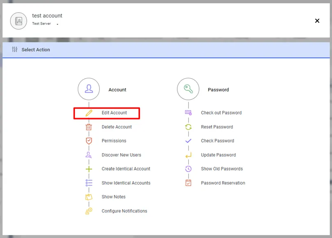This screenshot has width=332, height=238.
Task: Click the test account title text
Action: click(x=47, y=16)
